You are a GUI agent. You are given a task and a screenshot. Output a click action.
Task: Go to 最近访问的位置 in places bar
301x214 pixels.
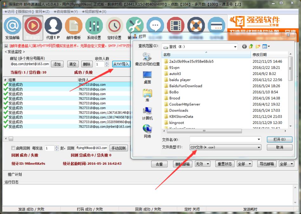click(147, 59)
